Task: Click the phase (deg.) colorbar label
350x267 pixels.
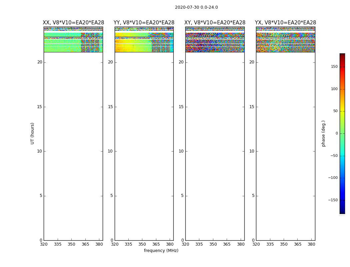Action: 323,133
